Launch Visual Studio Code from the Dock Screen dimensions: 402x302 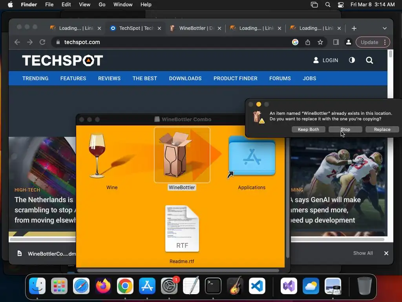pyautogui.click(x=257, y=286)
